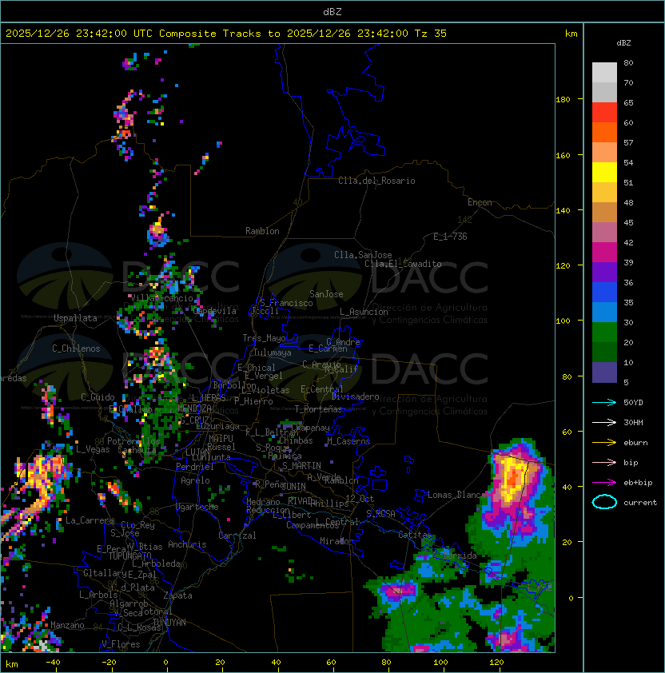665x673 pixels.
Task: Click the '100' tick on the right axis
Action: click(x=563, y=321)
